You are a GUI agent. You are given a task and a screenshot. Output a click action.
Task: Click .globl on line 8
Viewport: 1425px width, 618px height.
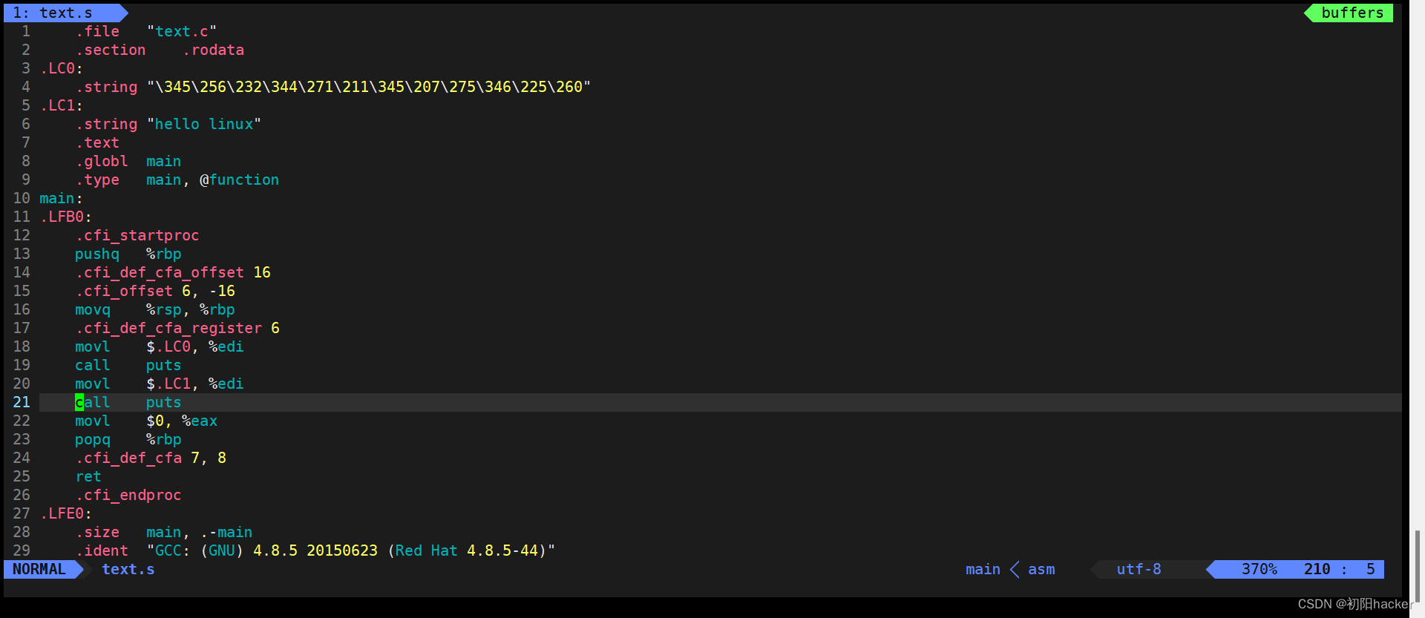pos(102,161)
